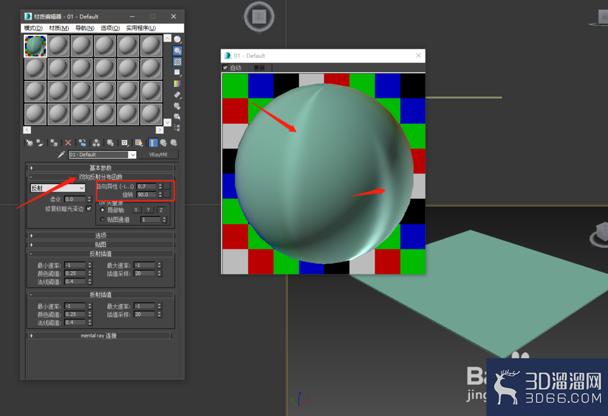Click the Go to Parent icon

[163, 143]
